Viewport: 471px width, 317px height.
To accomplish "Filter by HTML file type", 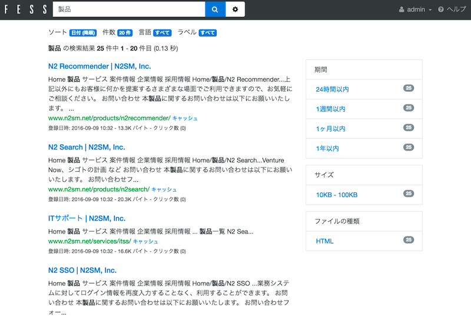I will pyautogui.click(x=324, y=241).
